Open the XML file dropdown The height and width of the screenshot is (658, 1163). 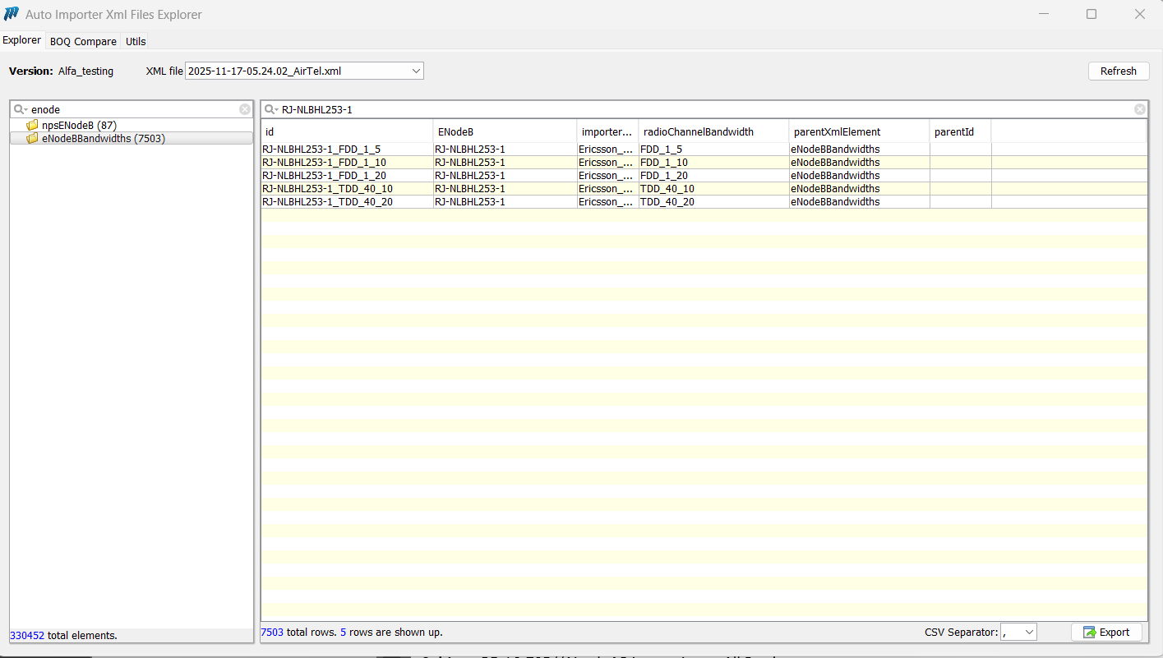click(x=416, y=71)
